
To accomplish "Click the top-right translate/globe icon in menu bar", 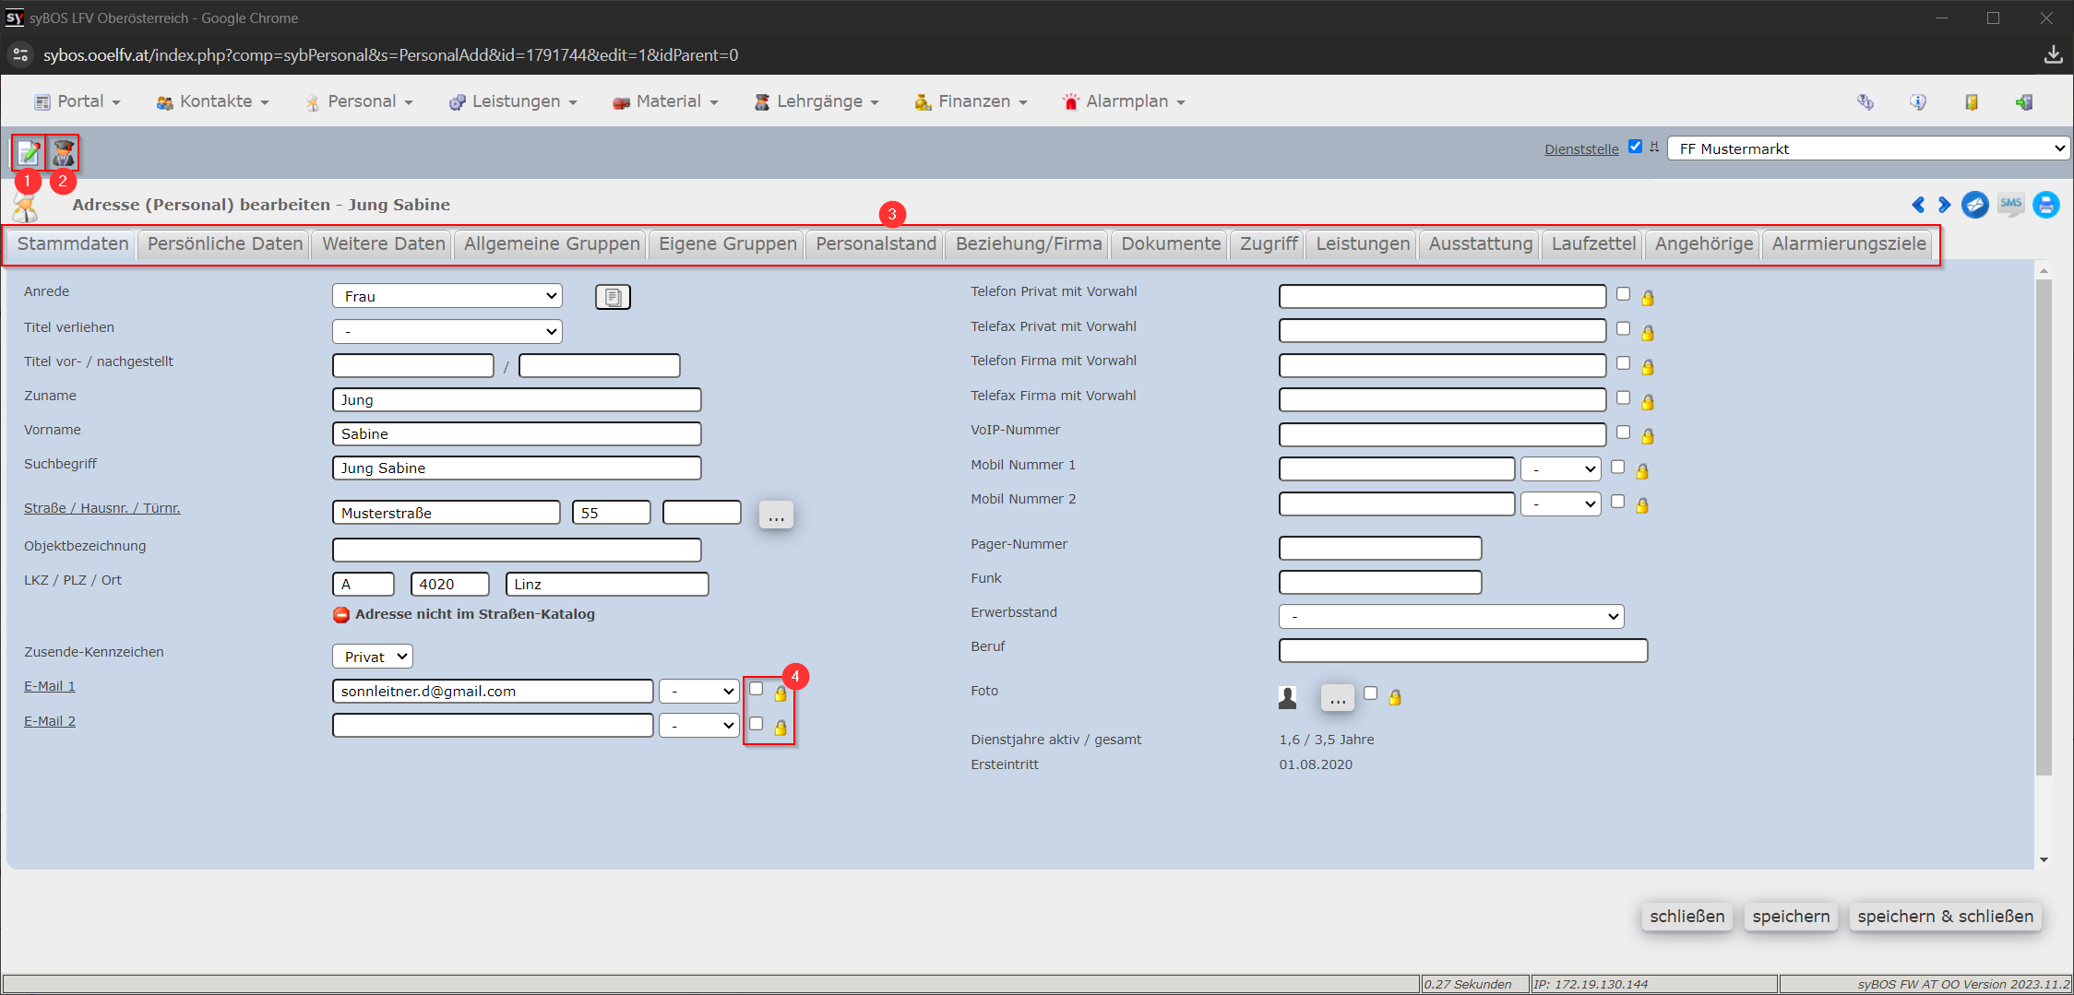I will (x=1865, y=102).
